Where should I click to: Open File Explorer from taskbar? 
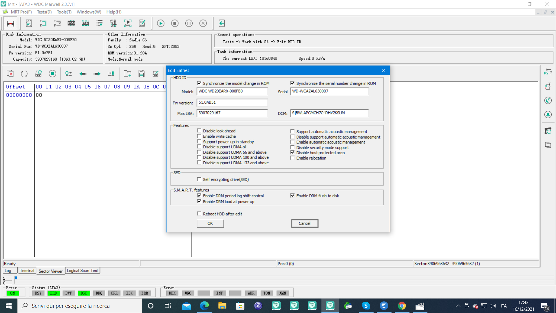tap(222, 306)
